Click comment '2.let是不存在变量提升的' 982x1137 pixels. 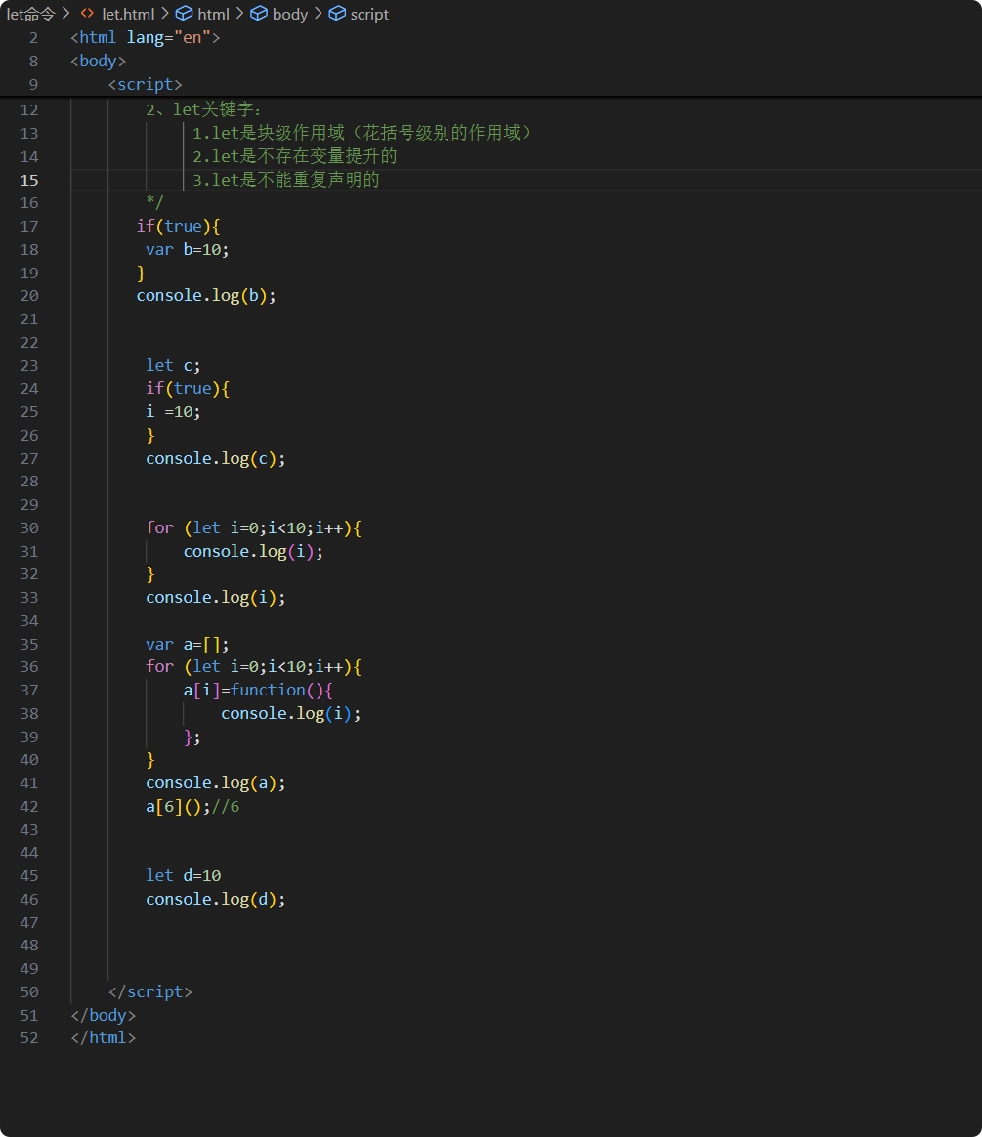pos(294,156)
